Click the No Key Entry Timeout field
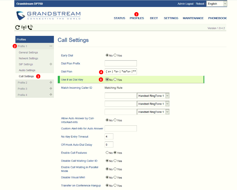 pyautogui.click(x=109, y=137)
